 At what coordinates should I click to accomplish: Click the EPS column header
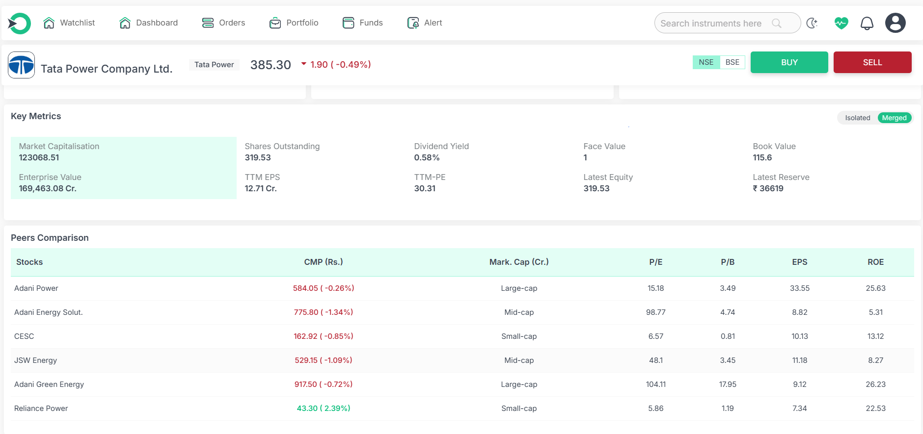[x=800, y=262]
